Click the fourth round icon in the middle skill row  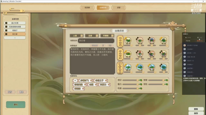(x=163, y=54)
